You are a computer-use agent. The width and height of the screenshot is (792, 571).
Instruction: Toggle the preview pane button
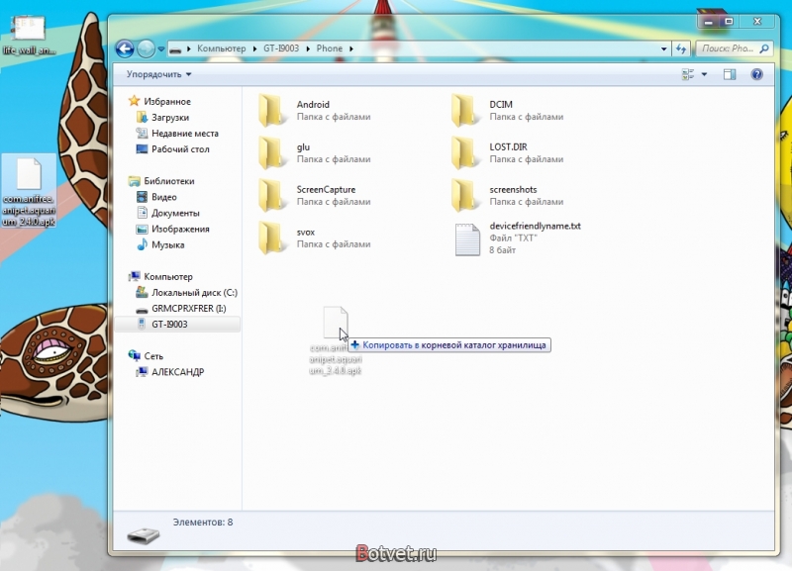click(x=730, y=74)
